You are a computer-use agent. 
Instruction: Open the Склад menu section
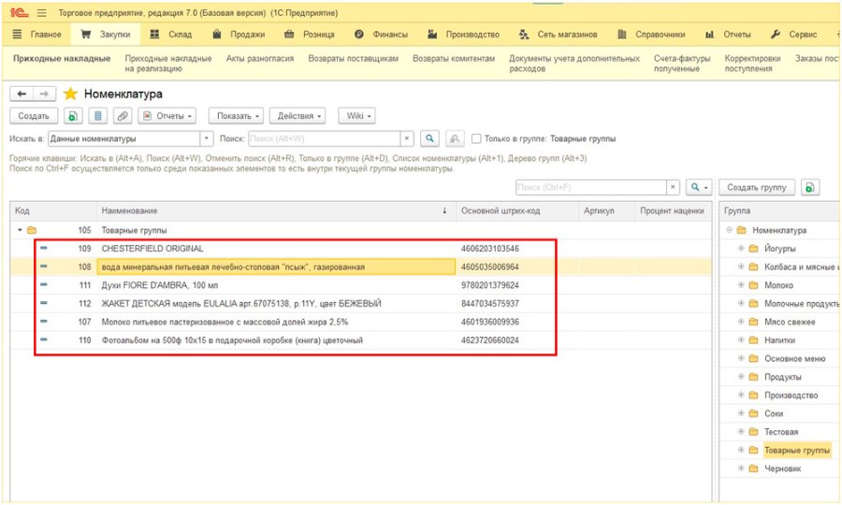click(171, 35)
